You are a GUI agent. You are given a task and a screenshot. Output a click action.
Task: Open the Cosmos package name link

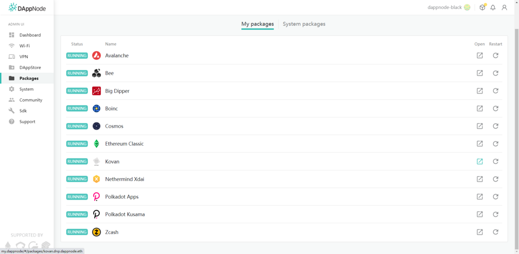tap(114, 126)
